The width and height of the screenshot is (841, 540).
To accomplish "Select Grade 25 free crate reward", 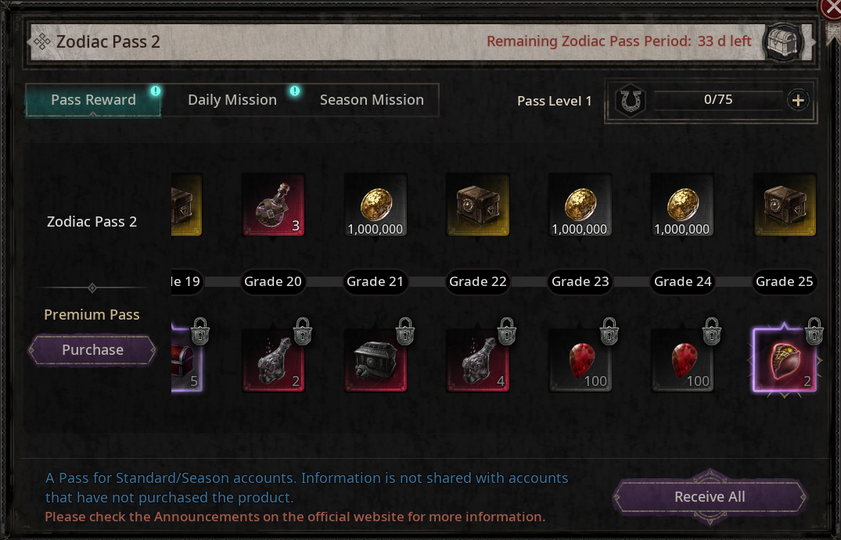I will [x=785, y=205].
